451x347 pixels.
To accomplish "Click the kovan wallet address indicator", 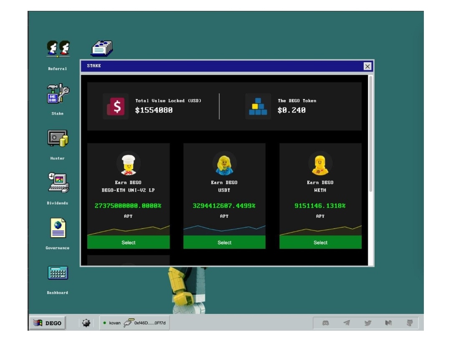I will tap(134, 323).
